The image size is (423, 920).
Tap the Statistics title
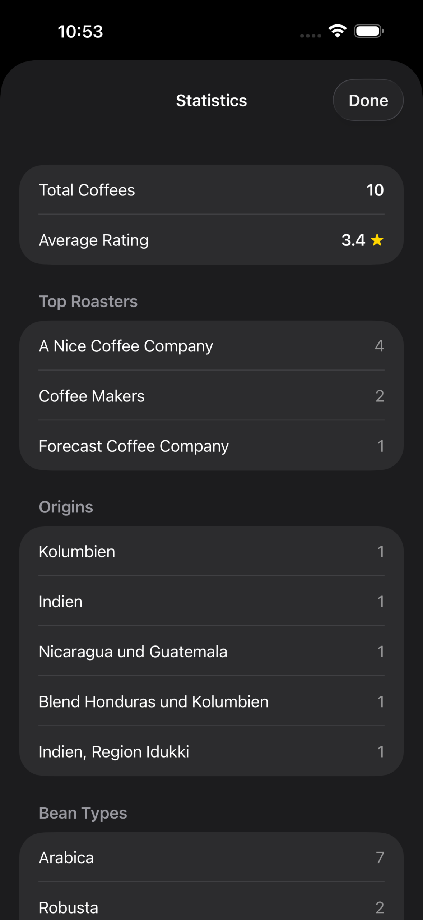coord(211,101)
